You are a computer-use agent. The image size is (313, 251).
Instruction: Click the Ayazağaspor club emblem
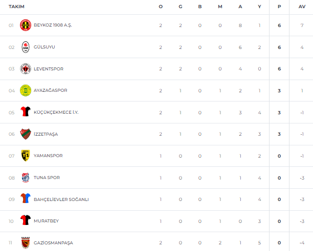tap(25, 90)
